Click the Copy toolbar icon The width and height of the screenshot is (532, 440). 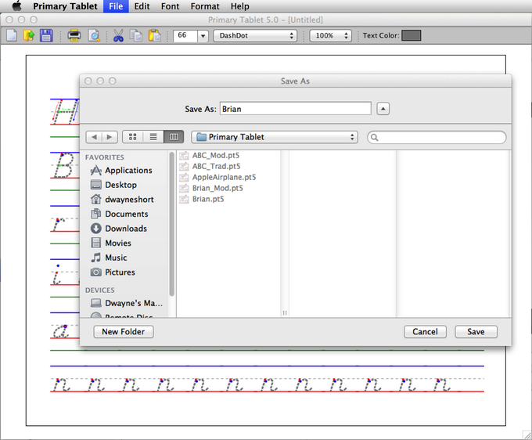coord(136,35)
